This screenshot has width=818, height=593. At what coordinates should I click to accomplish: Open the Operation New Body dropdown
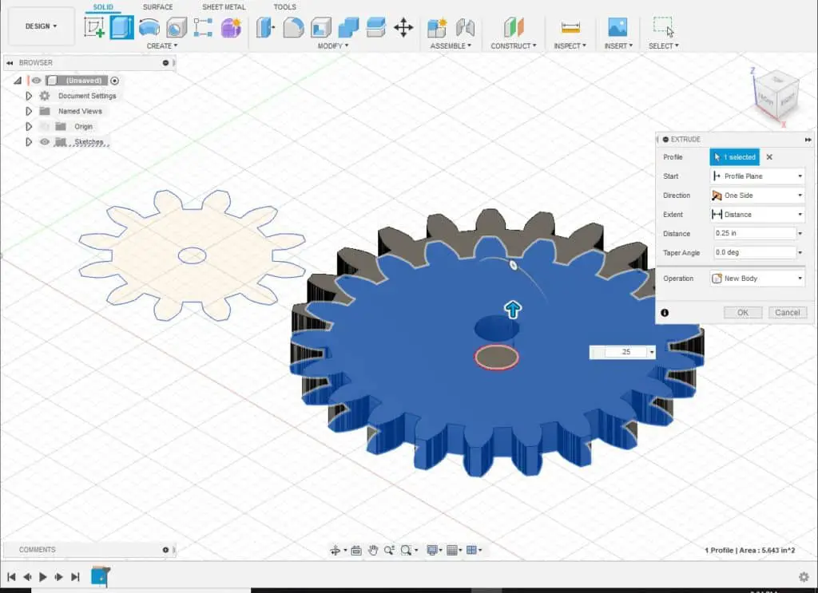(757, 279)
